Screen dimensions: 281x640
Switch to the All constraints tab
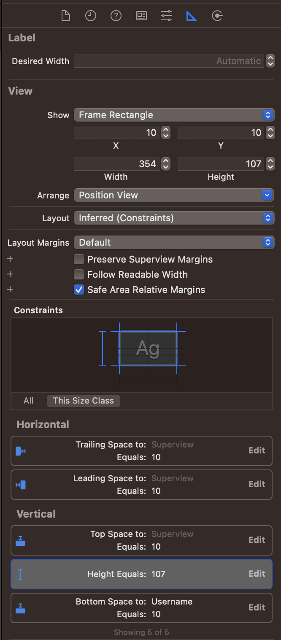(x=29, y=401)
